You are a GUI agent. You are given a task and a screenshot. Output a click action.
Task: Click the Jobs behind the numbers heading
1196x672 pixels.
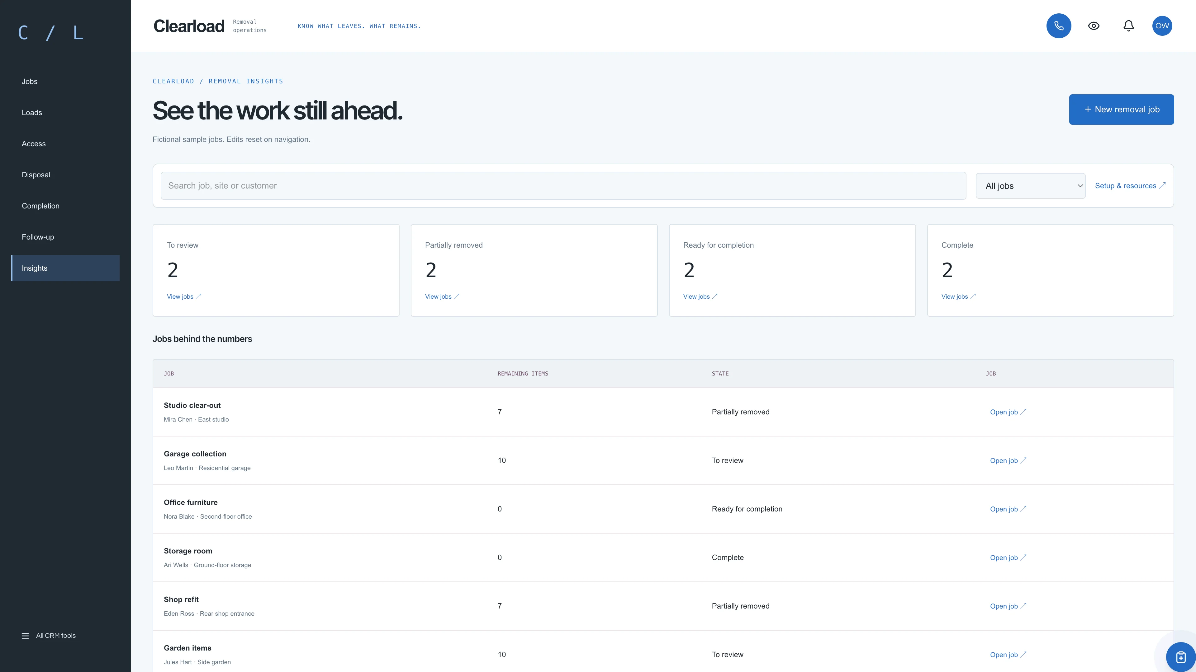click(x=202, y=339)
